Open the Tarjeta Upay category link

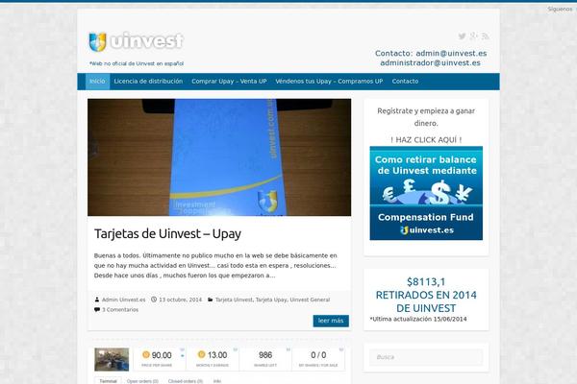(271, 300)
